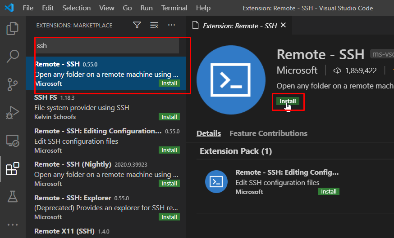Filter extensions with funnel icon
The image size is (394, 238).
pyautogui.click(x=137, y=25)
